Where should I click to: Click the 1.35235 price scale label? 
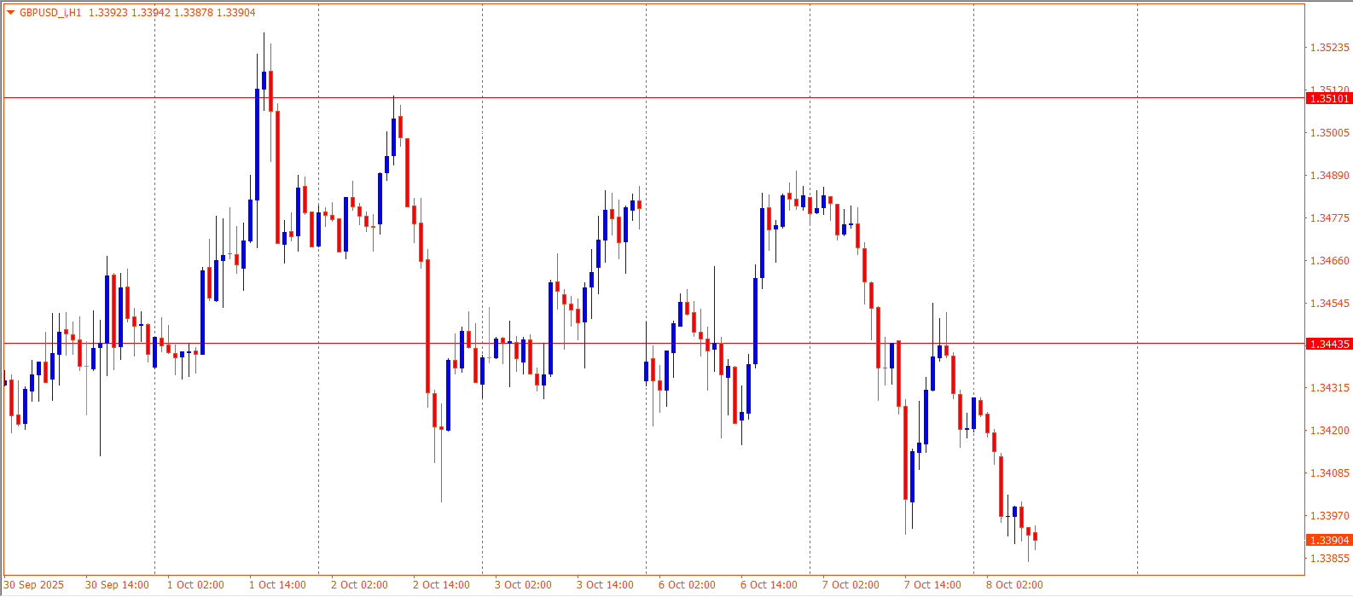[1329, 48]
